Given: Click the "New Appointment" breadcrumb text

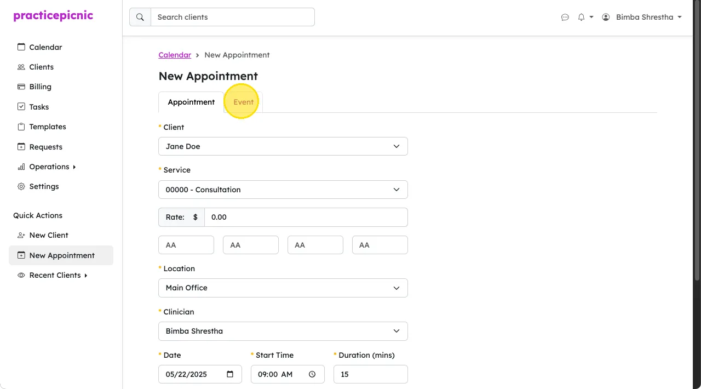Looking at the screenshot, I should tap(237, 55).
